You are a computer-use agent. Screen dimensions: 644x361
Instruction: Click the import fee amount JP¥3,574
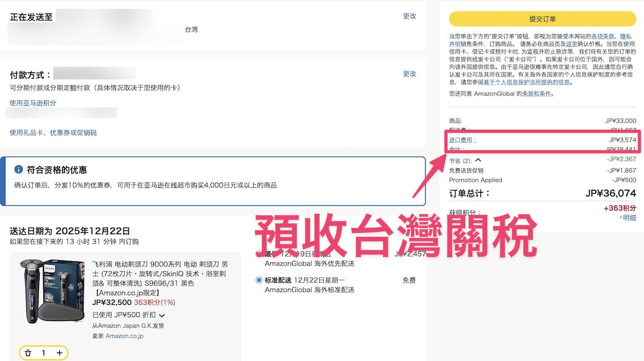pyautogui.click(x=623, y=140)
